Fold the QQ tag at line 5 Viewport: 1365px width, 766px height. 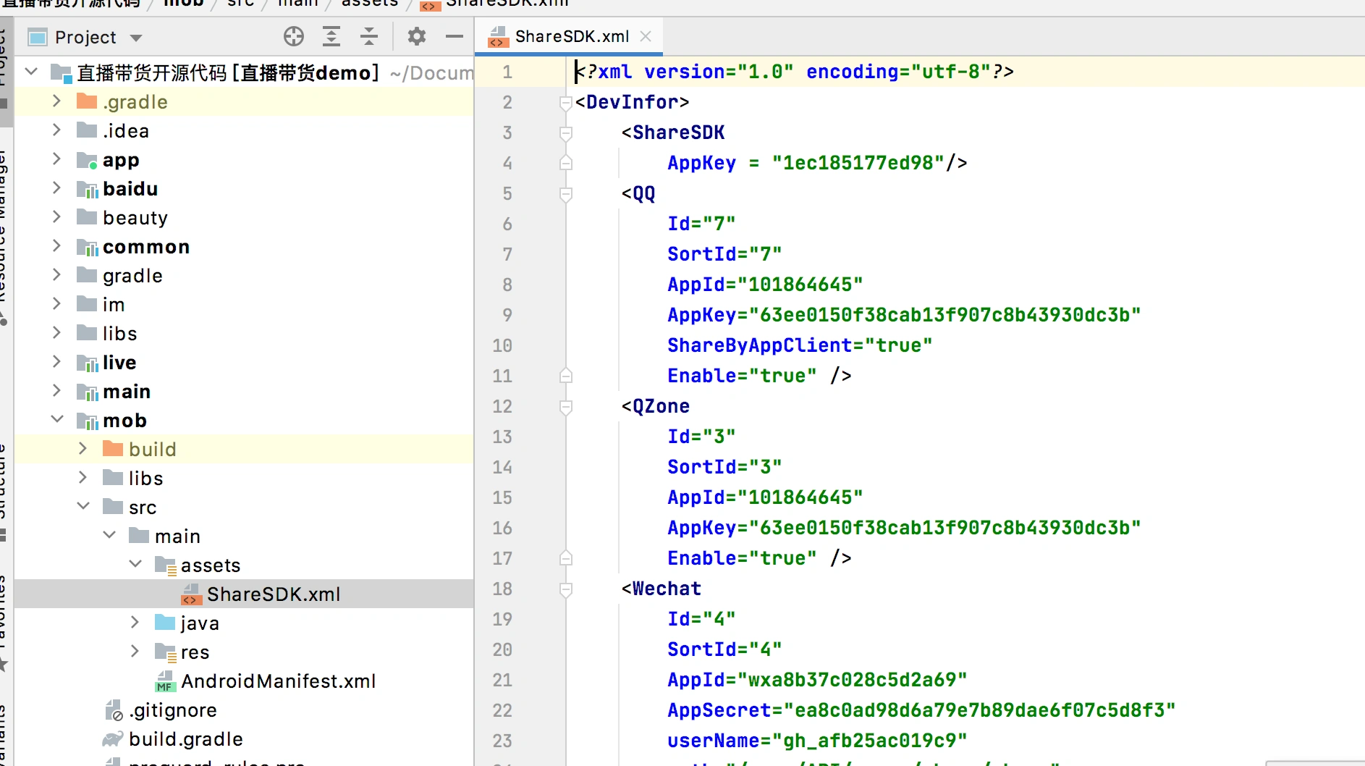point(566,194)
